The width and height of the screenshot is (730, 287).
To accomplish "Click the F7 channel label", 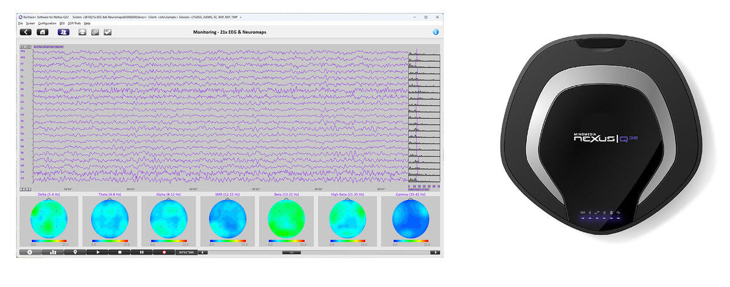I will pos(22,63).
